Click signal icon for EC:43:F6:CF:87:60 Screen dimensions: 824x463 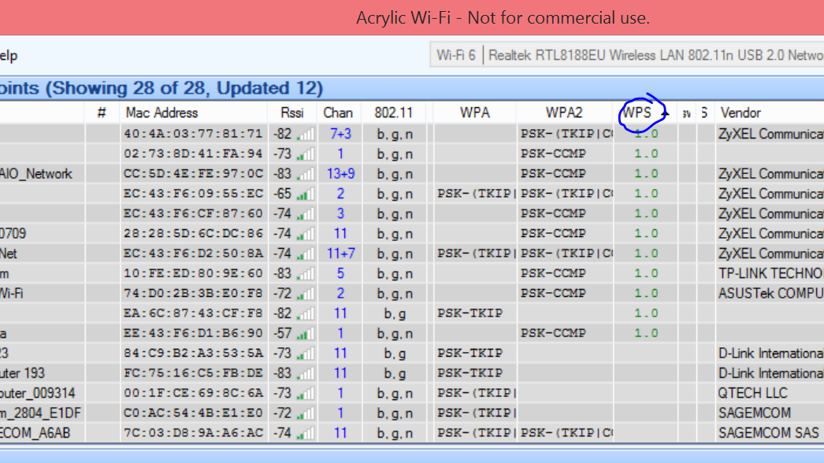(x=306, y=214)
